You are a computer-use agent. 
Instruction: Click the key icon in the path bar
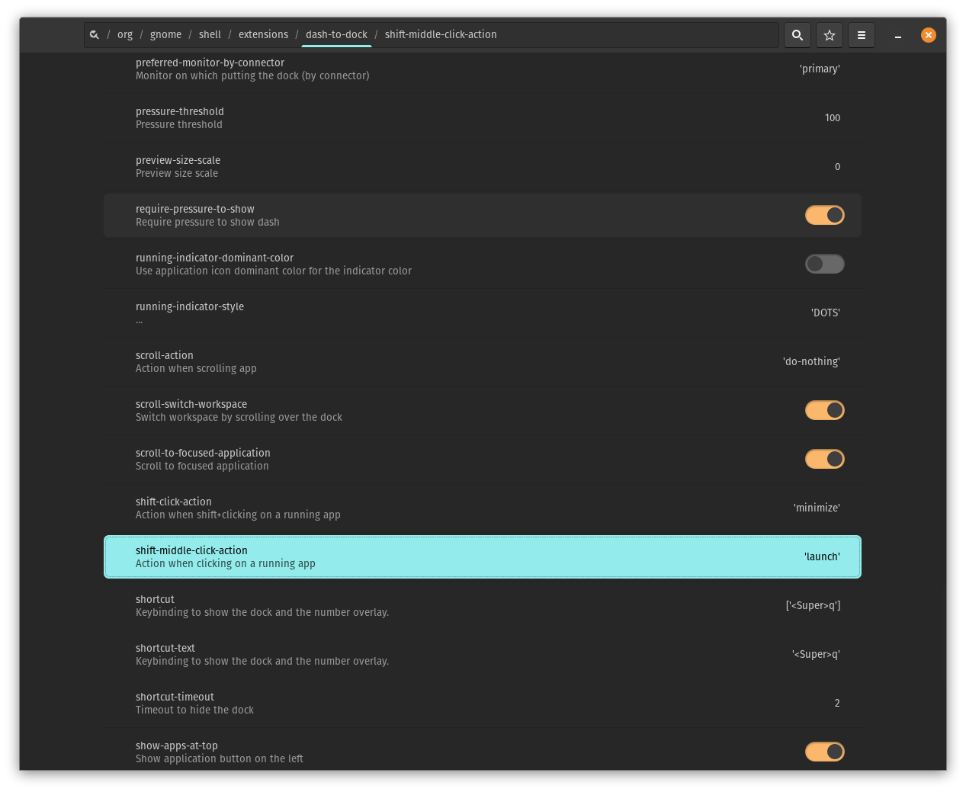point(94,34)
